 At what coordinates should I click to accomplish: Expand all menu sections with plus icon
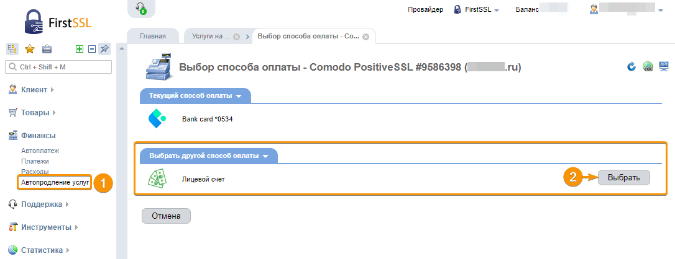(x=79, y=49)
